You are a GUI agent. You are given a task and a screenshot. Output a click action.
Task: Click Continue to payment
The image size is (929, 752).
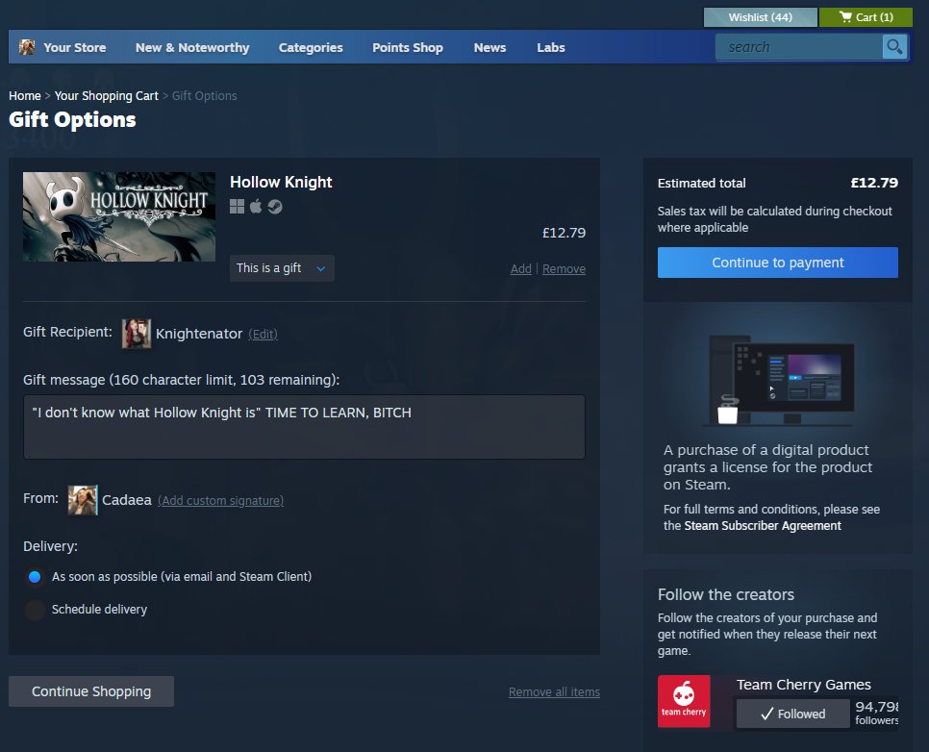(x=777, y=263)
